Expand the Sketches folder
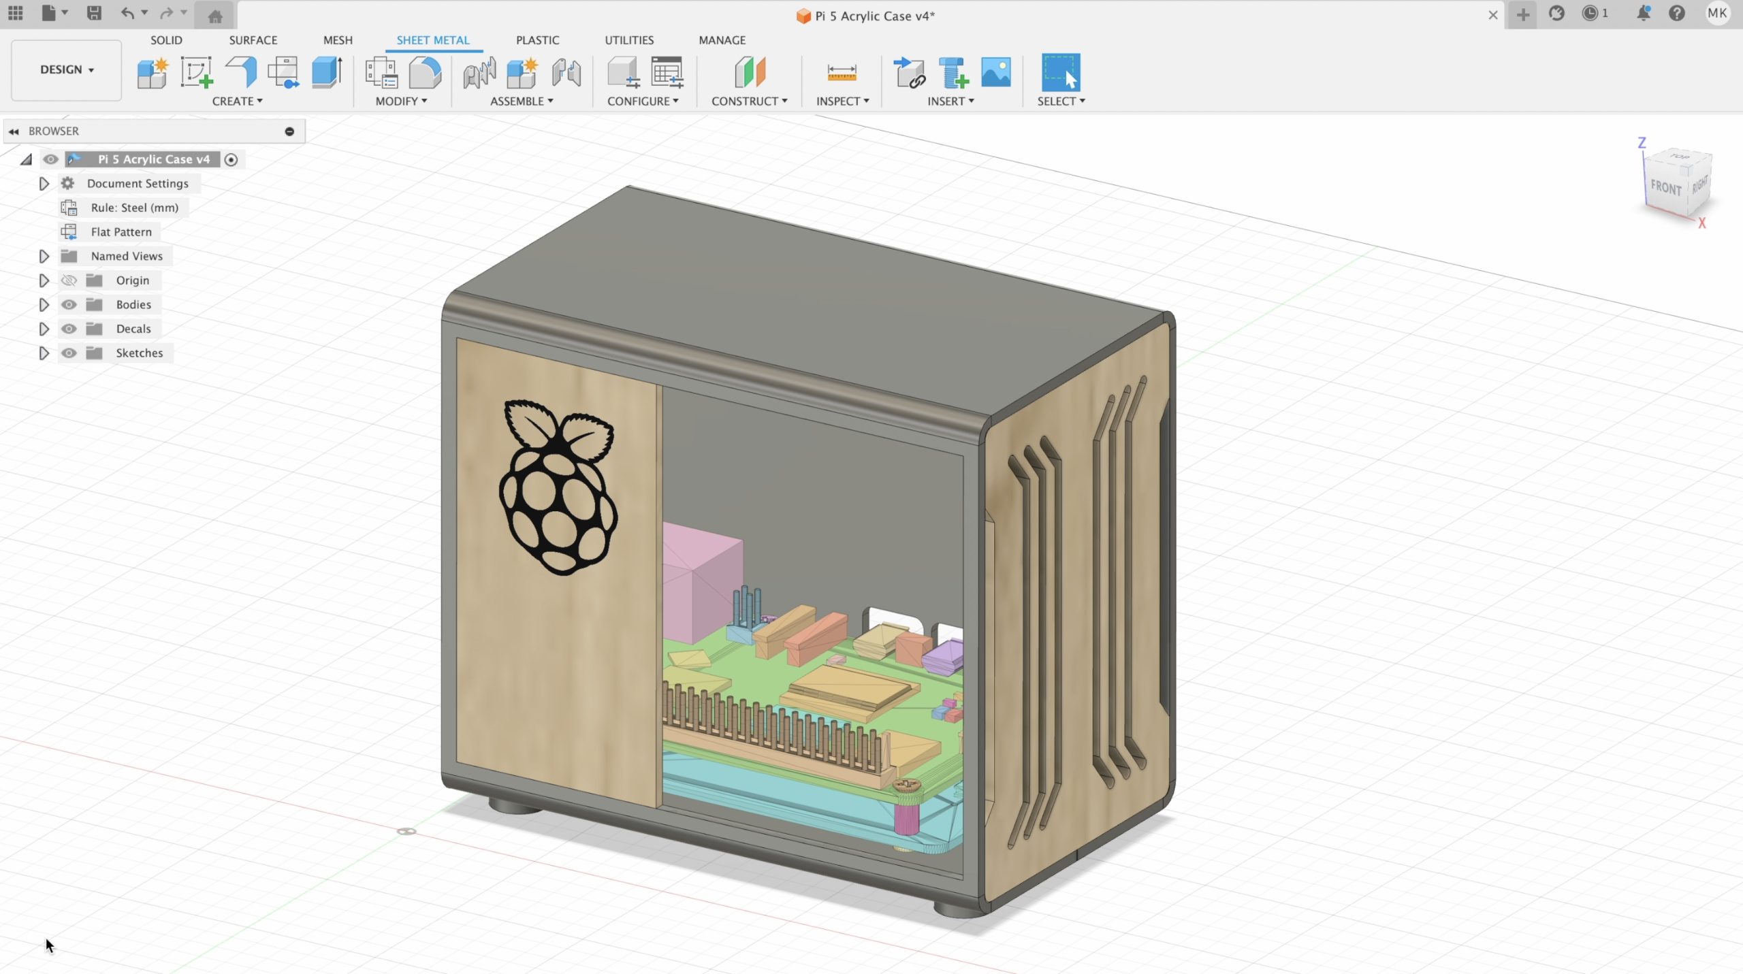The height and width of the screenshot is (974, 1743). coord(44,353)
